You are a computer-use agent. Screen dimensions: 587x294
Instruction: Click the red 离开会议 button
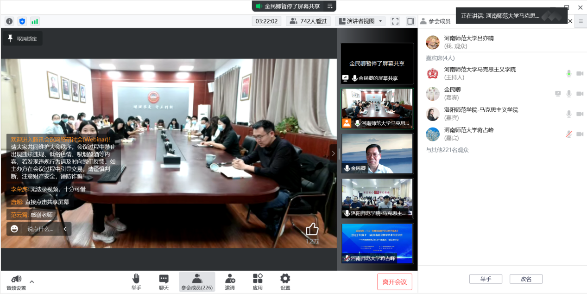point(394,282)
